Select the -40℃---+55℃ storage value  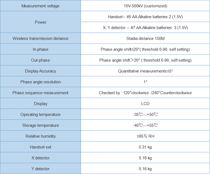click(x=145, y=125)
